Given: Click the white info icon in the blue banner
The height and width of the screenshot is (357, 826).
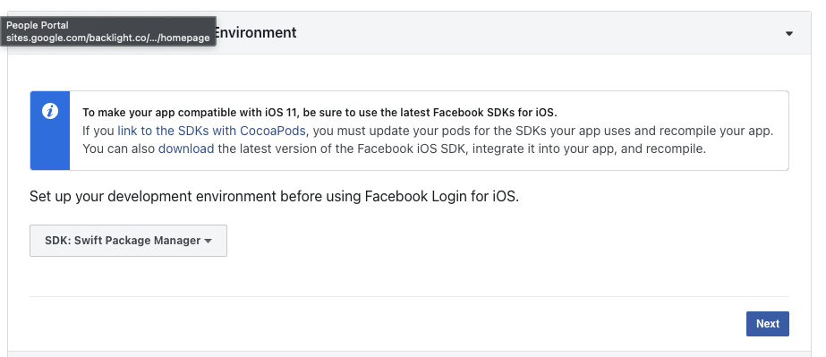Looking at the screenshot, I should click(x=50, y=112).
